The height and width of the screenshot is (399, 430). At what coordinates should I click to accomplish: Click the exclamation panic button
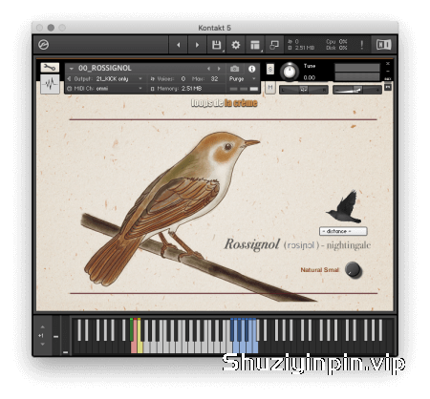[x=362, y=45]
